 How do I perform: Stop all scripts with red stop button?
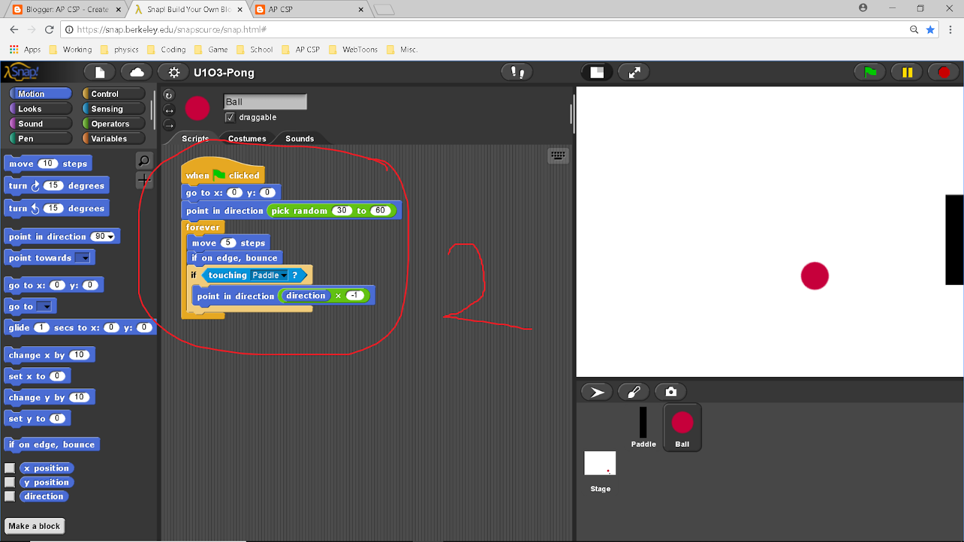coord(944,72)
